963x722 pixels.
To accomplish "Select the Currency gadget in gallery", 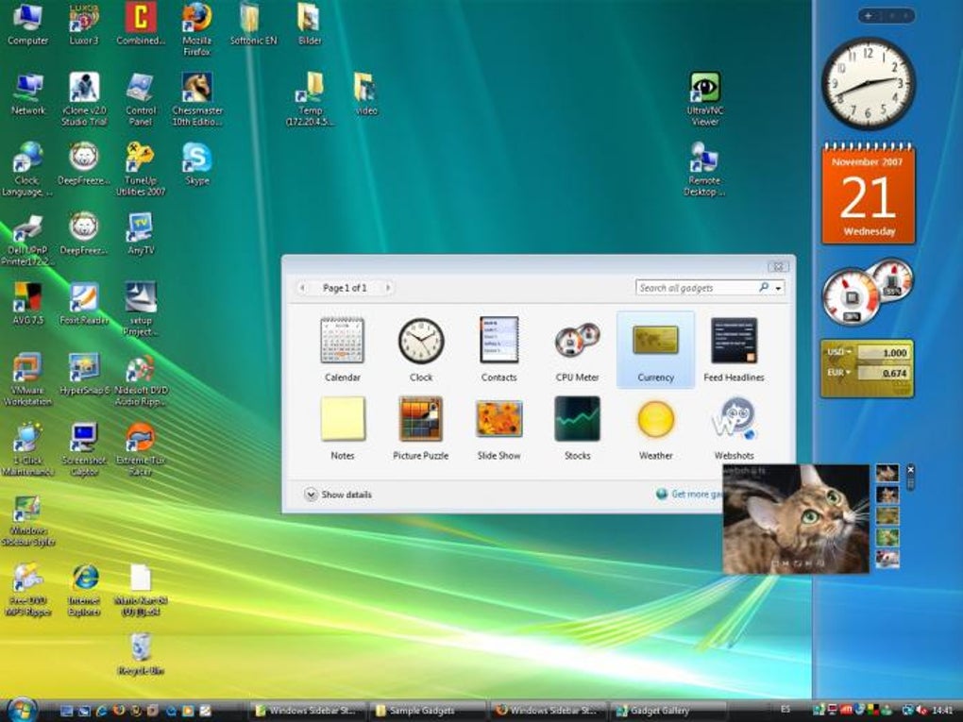I will [x=655, y=349].
